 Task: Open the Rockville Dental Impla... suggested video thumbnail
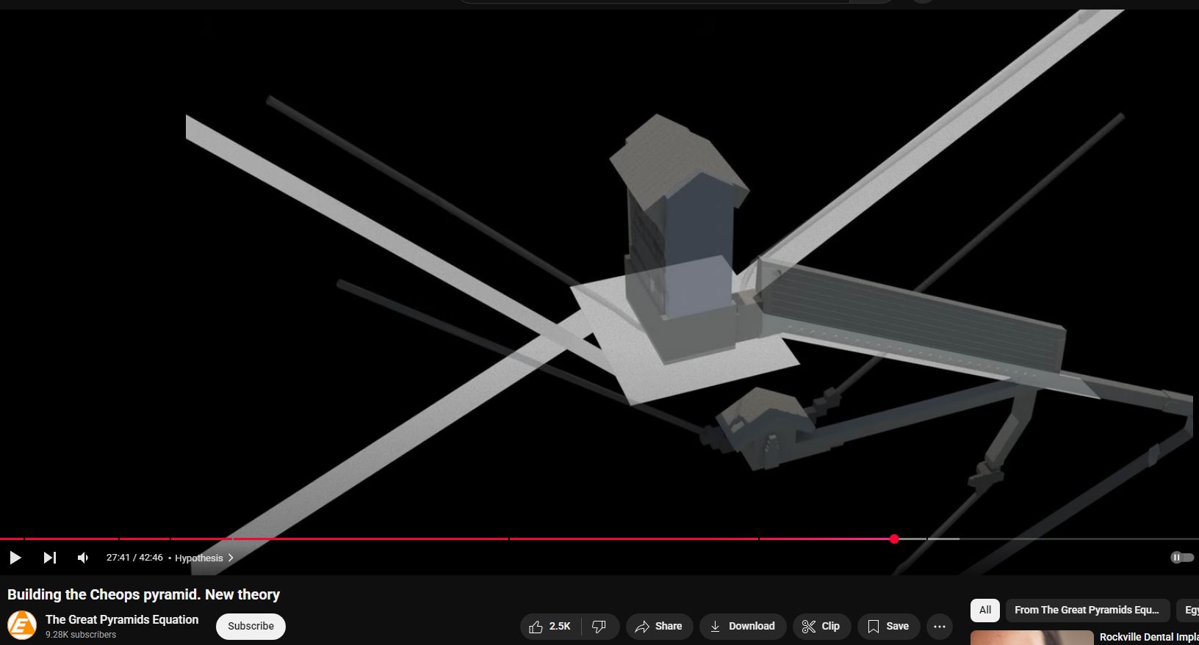[x=1031, y=638]
